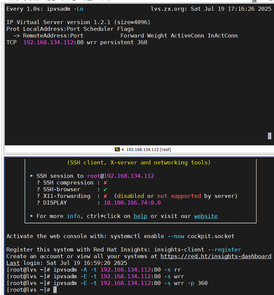Click 'systemctl enable --now cockpit.socket' text
Viewport: 274px width, 295px height.
click(x=172, y=236)
